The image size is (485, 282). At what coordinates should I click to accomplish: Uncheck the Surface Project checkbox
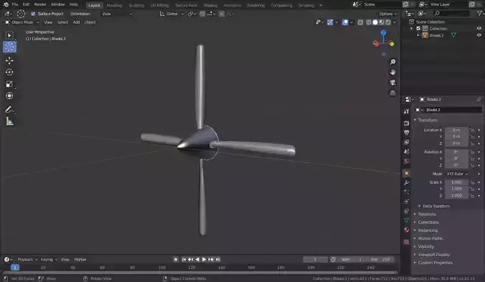(x=33, y=14)
